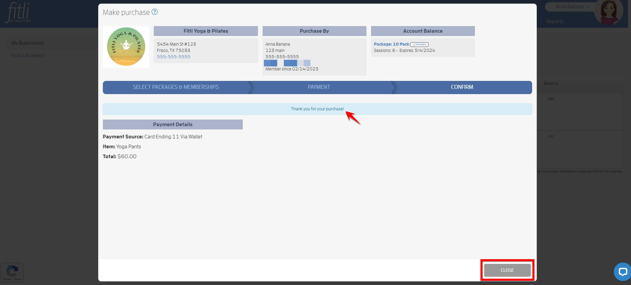Screen dimensions: 631x285
Task: Open the Package: 10 Pack link
Action: tap(392, 44)
